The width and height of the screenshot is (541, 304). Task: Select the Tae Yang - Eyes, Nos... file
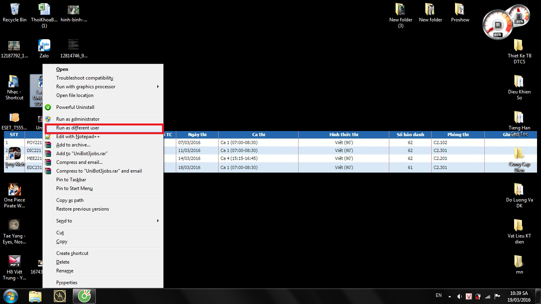(15, 232)
